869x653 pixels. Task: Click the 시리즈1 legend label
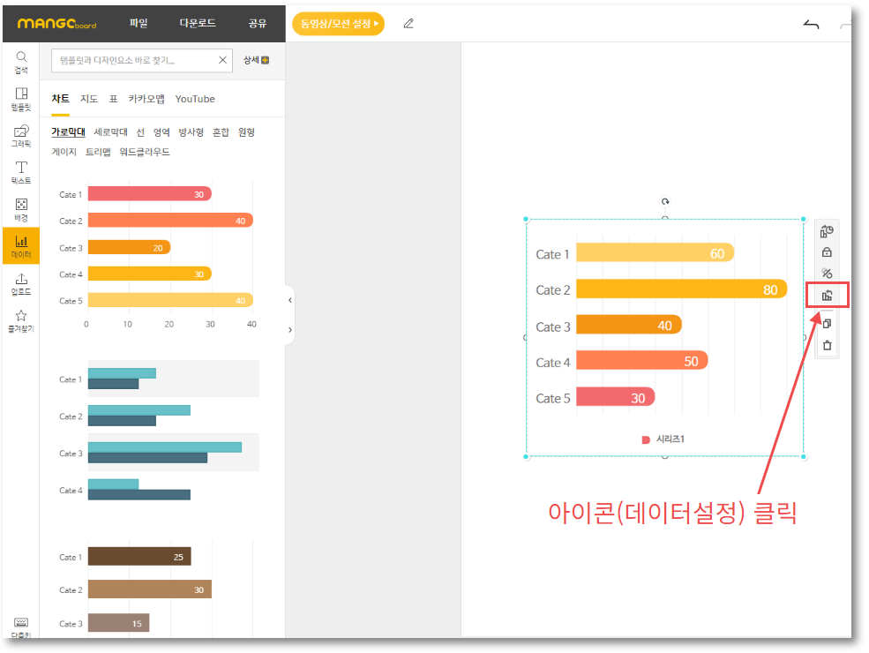tap(670, 439)
